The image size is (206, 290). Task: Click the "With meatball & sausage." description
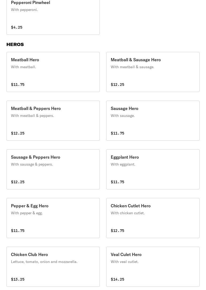[x=132, y=67]
